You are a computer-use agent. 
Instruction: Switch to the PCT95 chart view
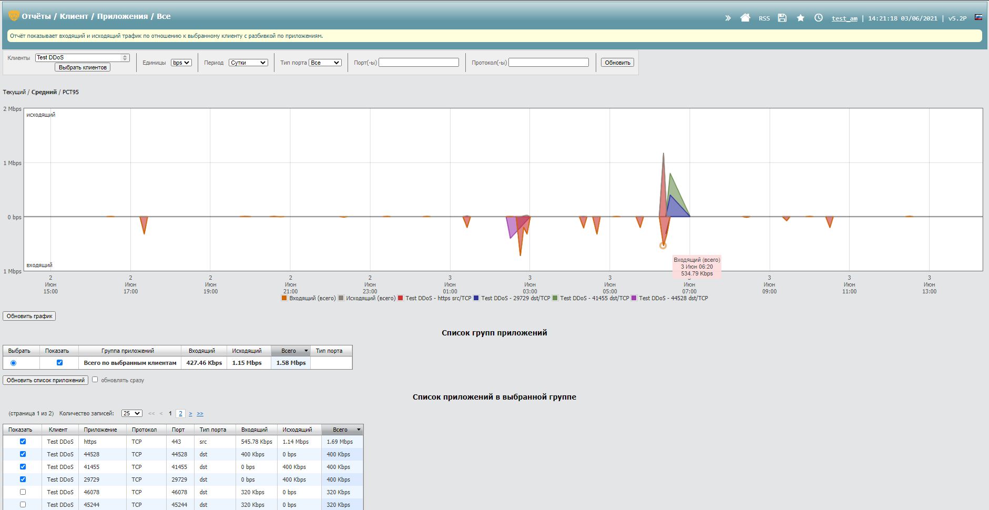click(x=70, y=92)
